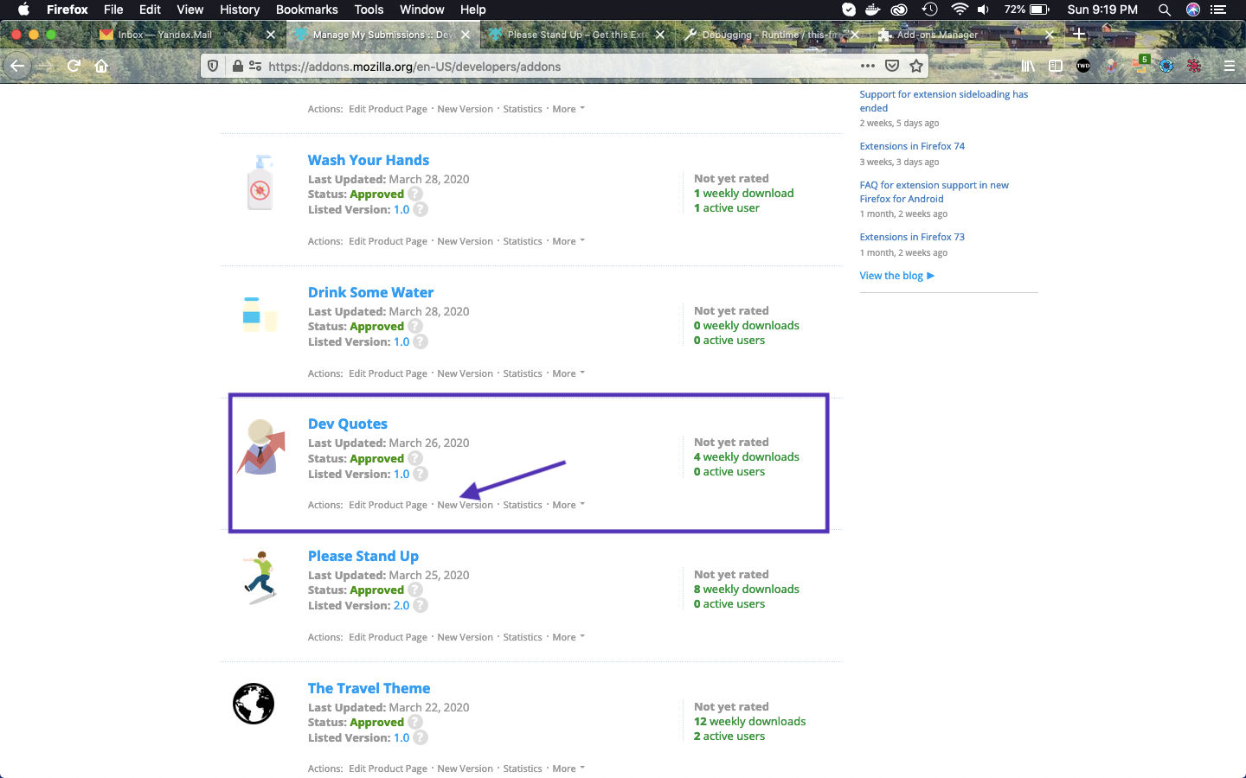The height and width of the screenshot is (778, 1246).
Task: Reload the current page
Action: [74, 66]
